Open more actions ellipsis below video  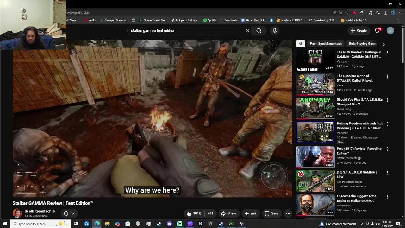(288, 213)
